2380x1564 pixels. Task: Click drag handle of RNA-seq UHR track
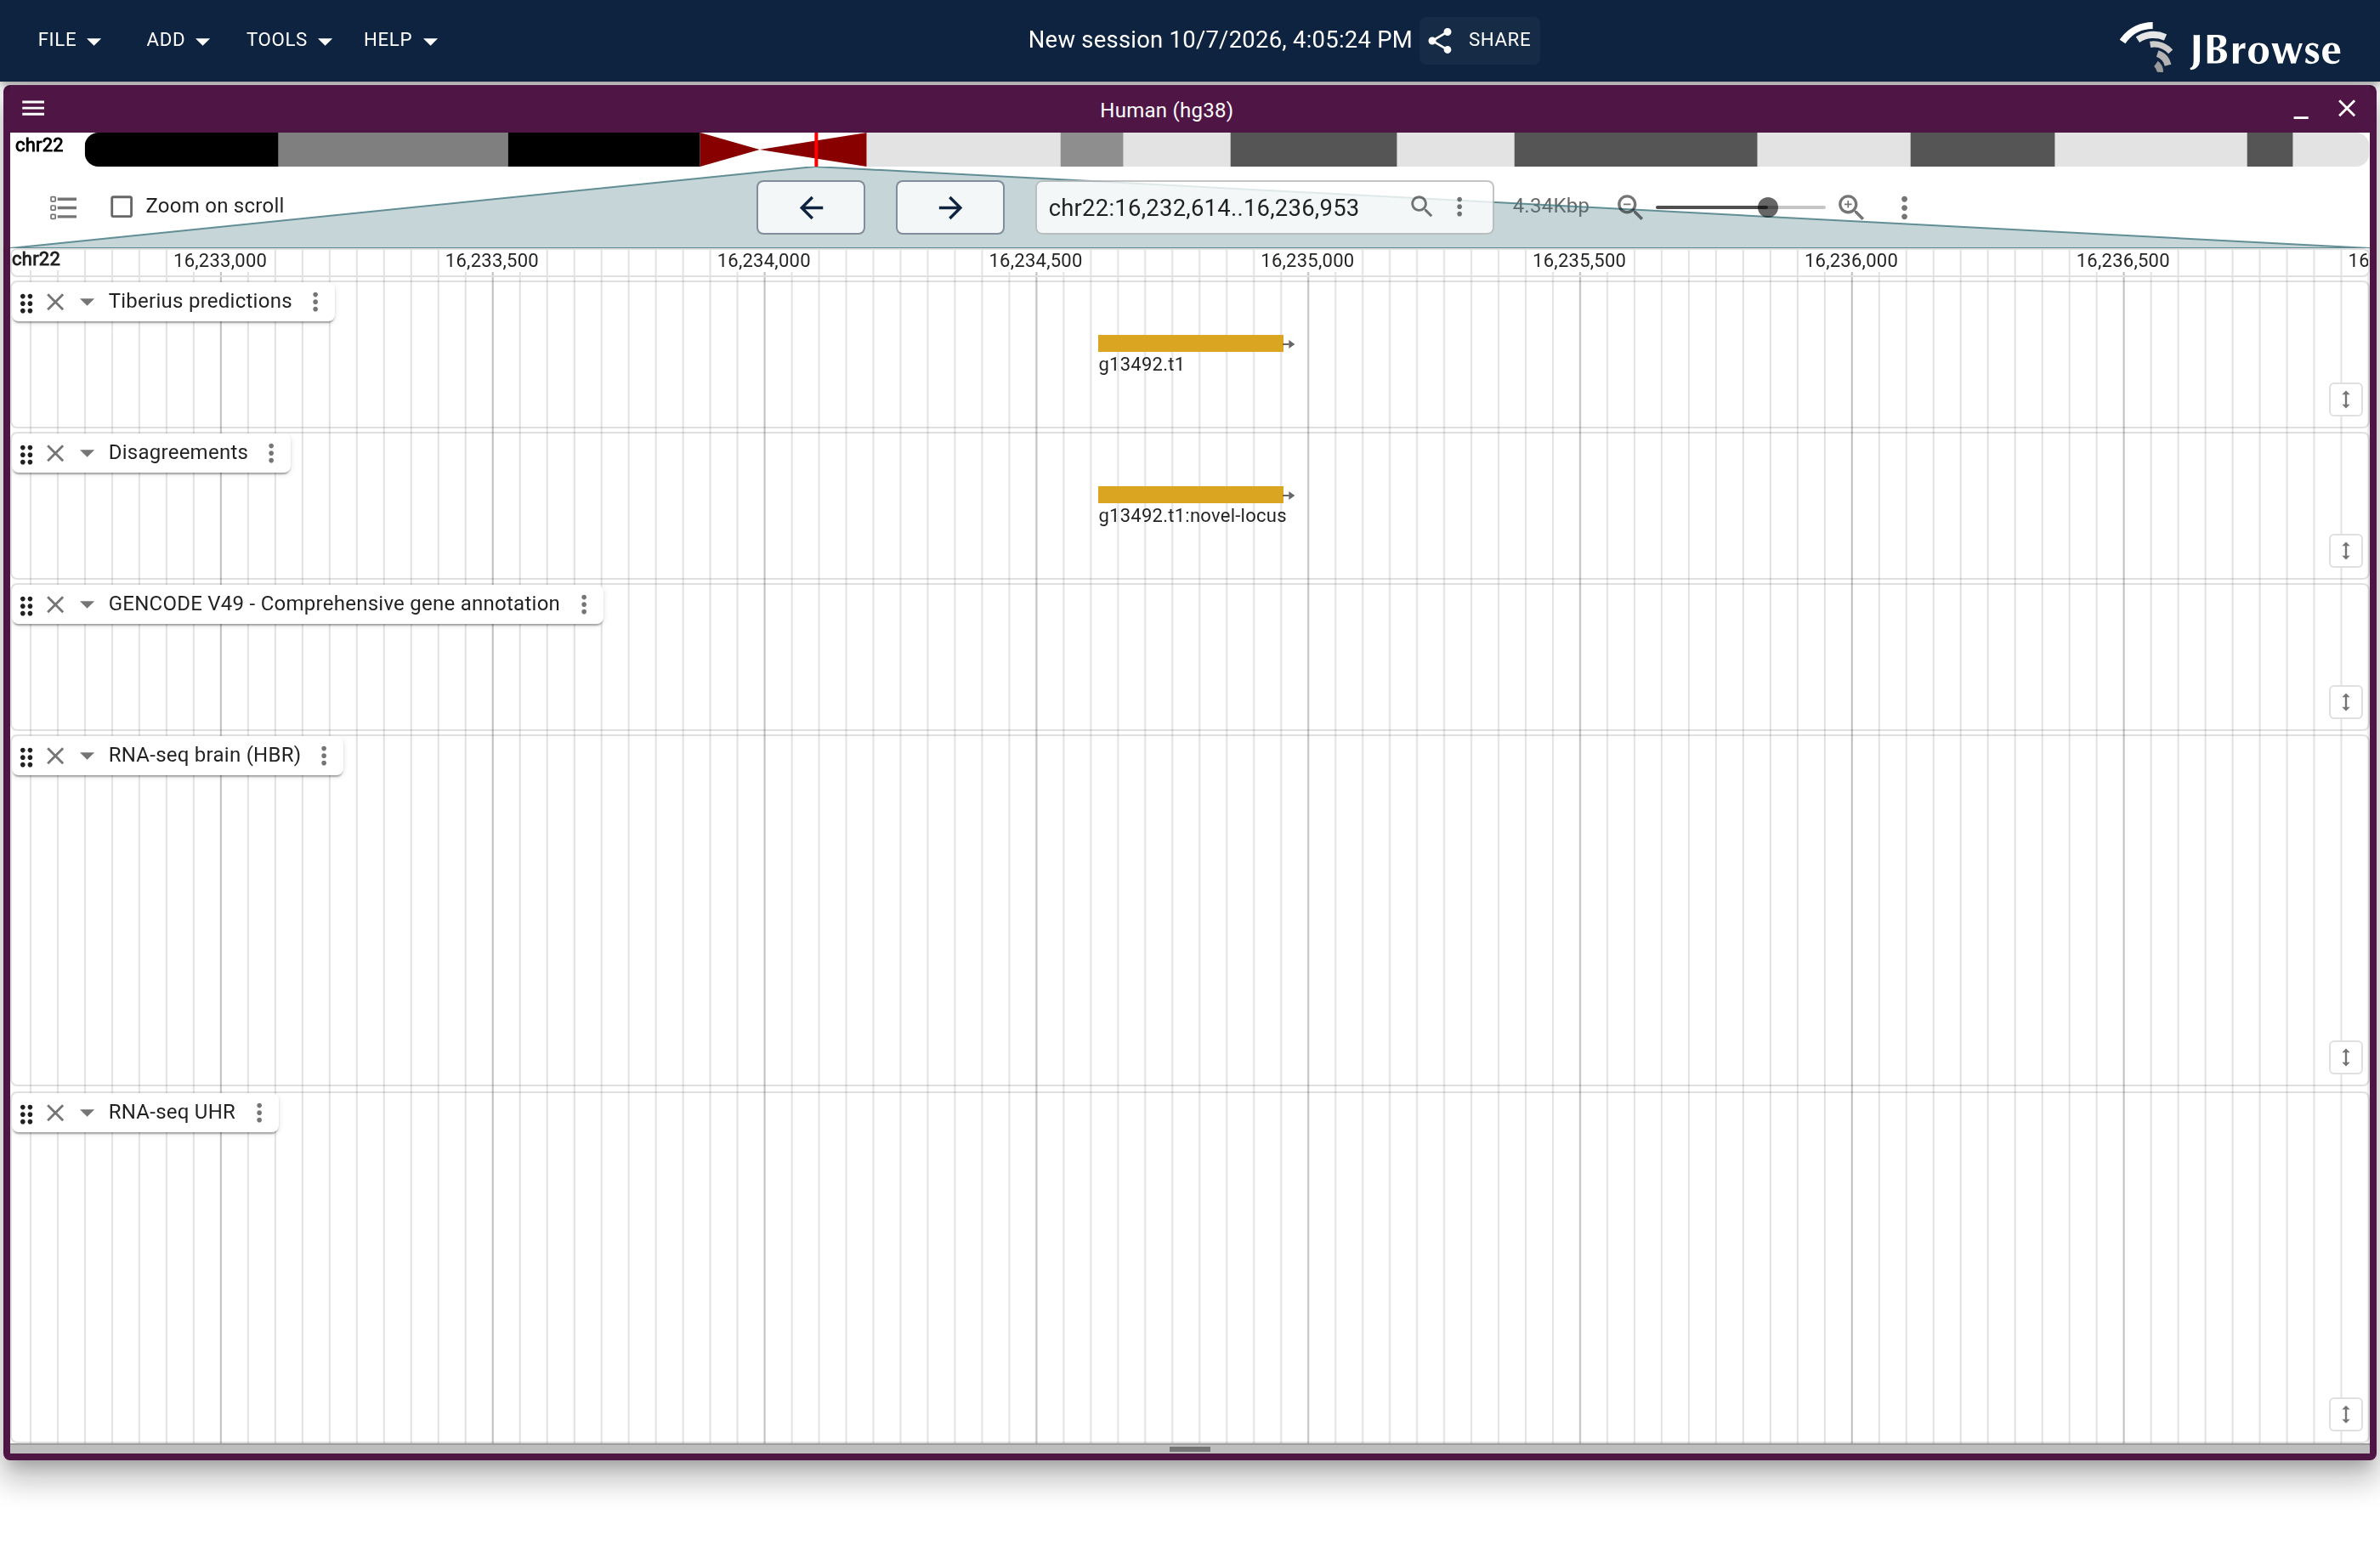27,1113
